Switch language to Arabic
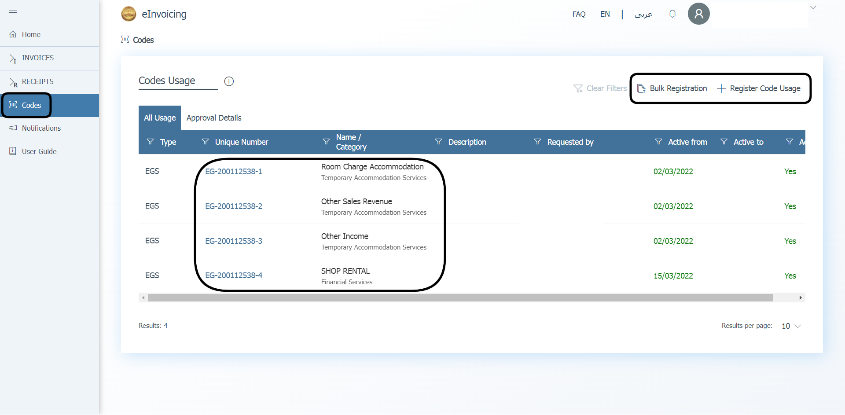Screen dimensions: 845x415 click(643, 15)
